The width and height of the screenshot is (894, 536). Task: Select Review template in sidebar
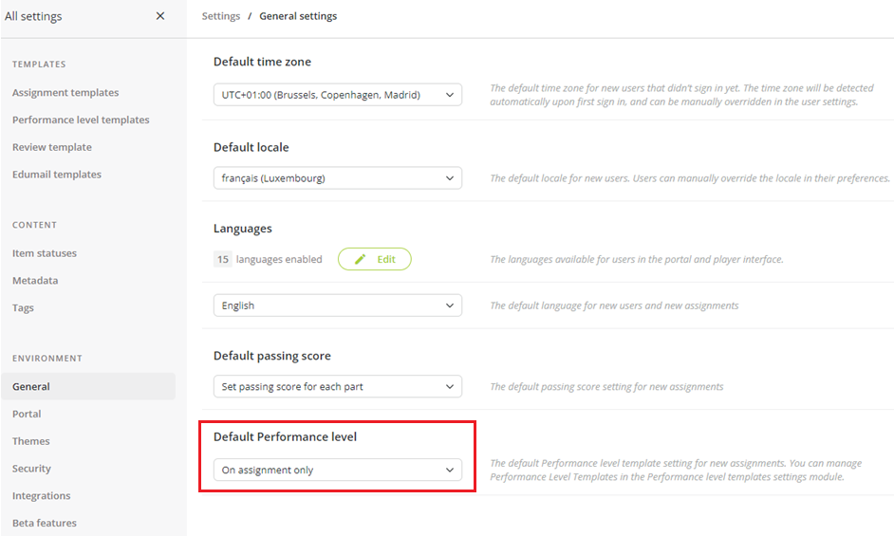[x=52, y=147]
